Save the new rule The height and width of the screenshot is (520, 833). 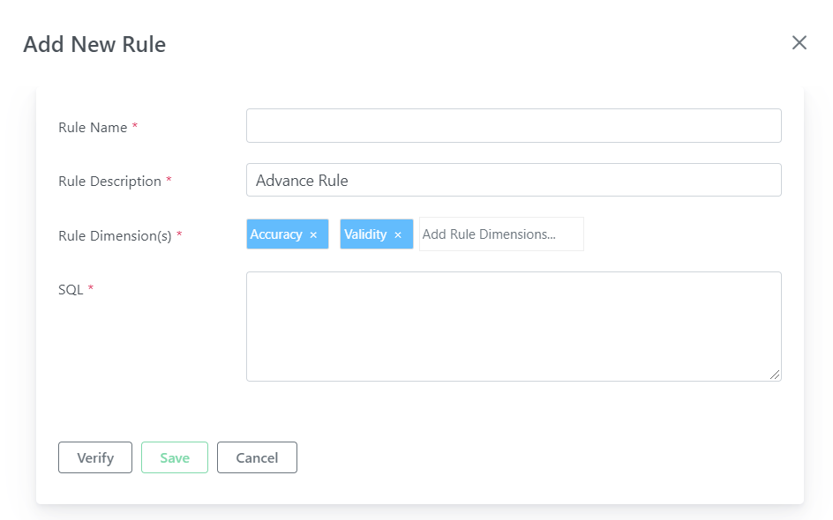coord(174,457)
